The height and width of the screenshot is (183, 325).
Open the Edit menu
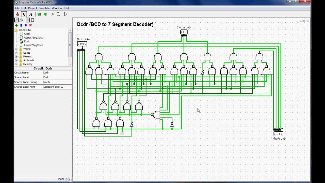24,8
